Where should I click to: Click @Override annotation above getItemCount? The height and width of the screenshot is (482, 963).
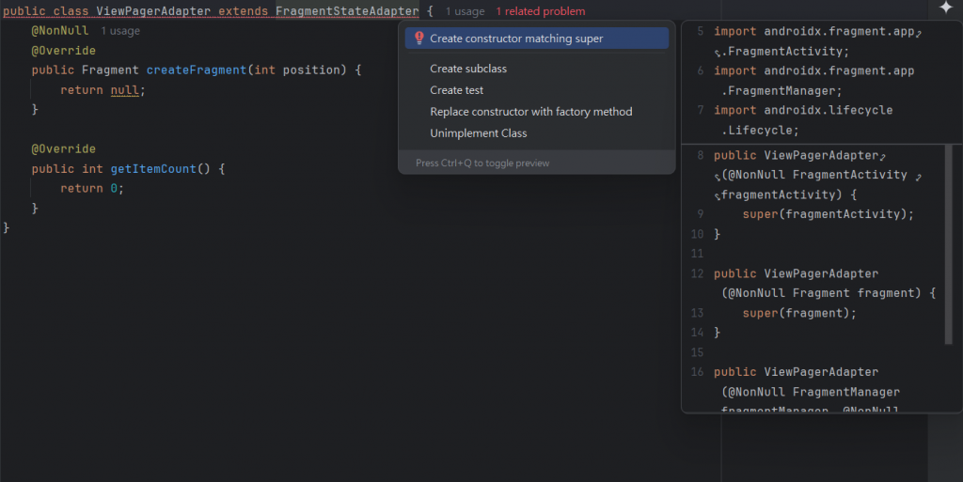coord(63,149)
